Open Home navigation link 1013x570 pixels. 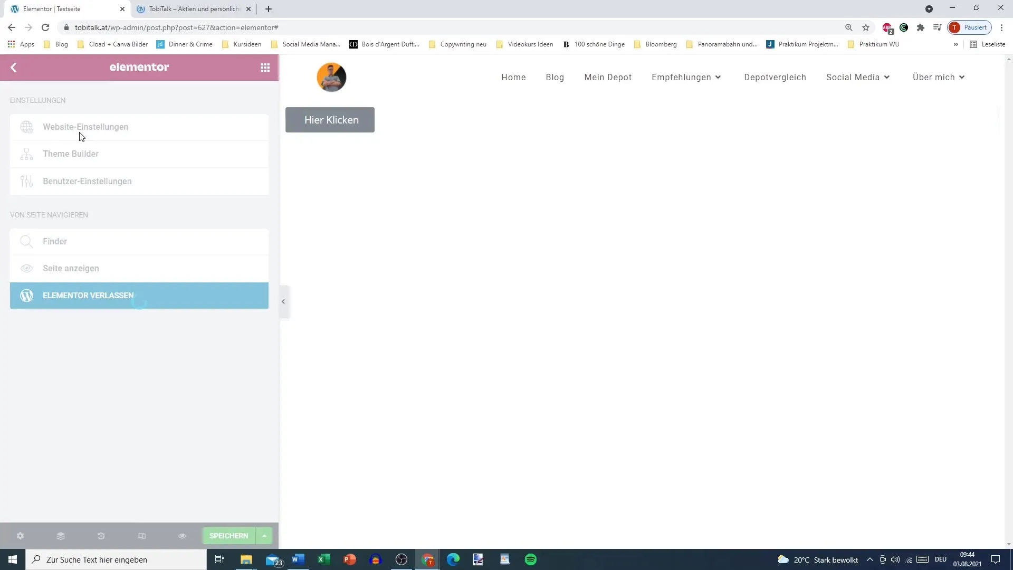point(513,77)
